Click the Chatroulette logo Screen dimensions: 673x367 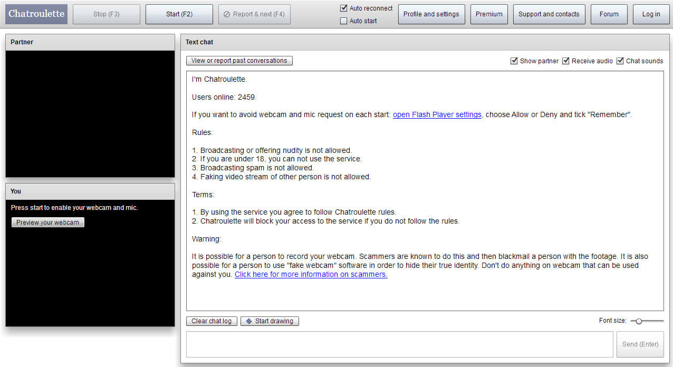(36, 14)
